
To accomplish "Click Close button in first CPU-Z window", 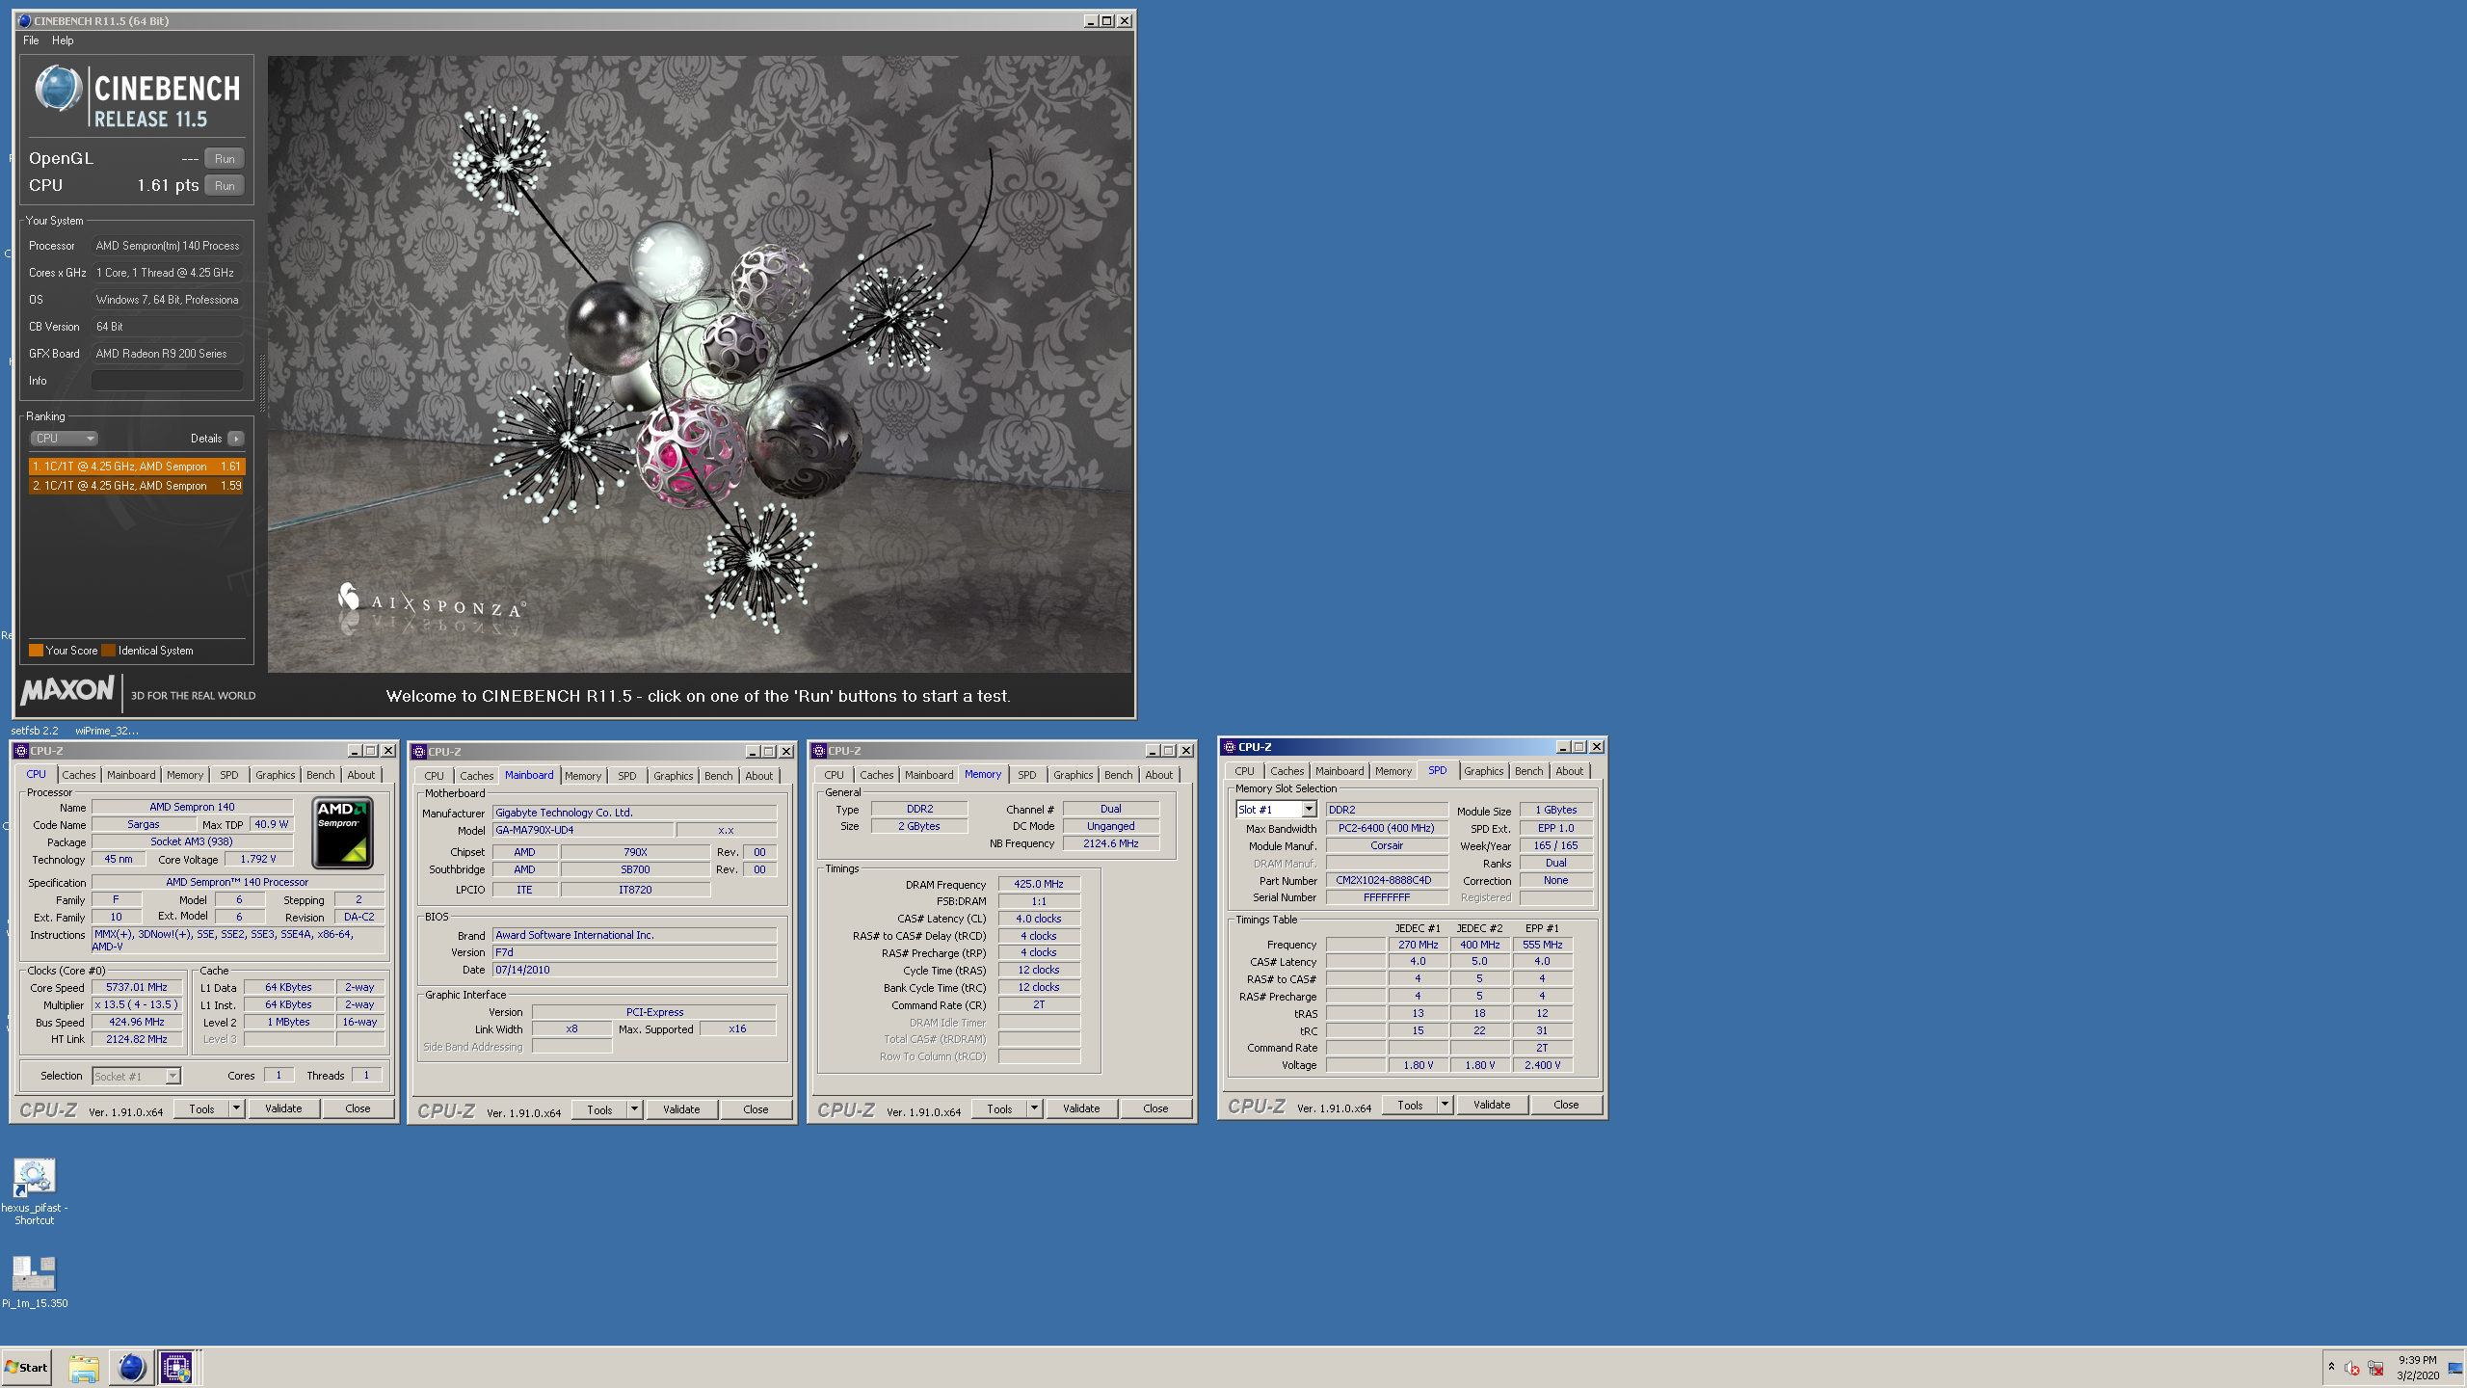I will [x=358, y=1108].
